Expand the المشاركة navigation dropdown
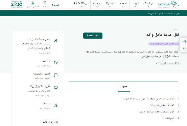 pyautogui.click(x=110, y=4)
